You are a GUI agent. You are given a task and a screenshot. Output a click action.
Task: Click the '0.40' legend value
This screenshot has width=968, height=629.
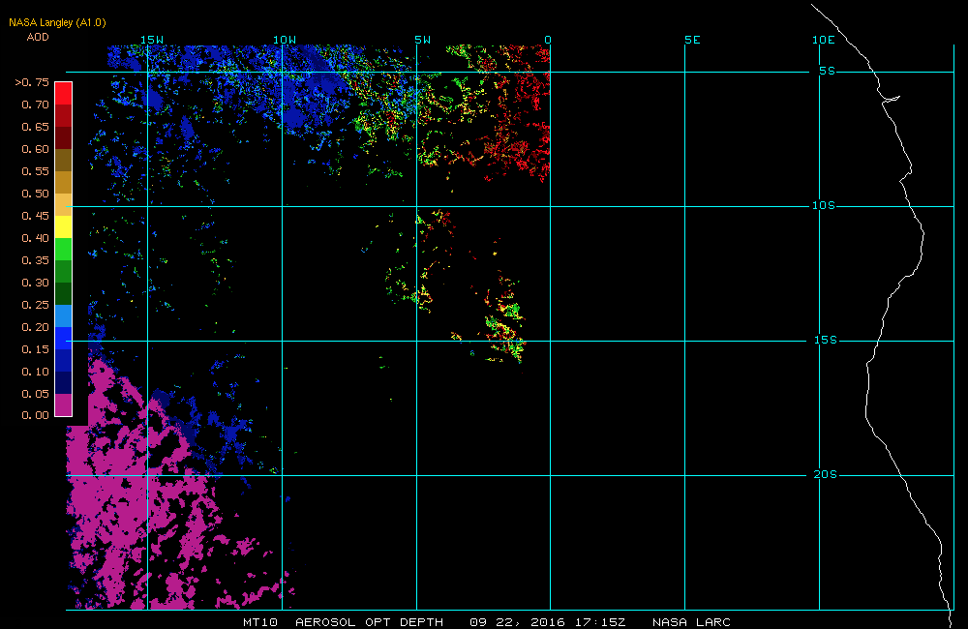(35, 238)
